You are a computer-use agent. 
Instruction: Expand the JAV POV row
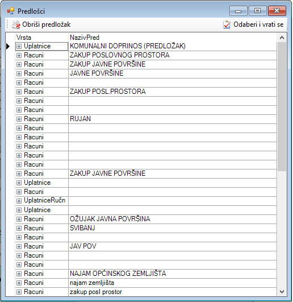tap(19, 246)
